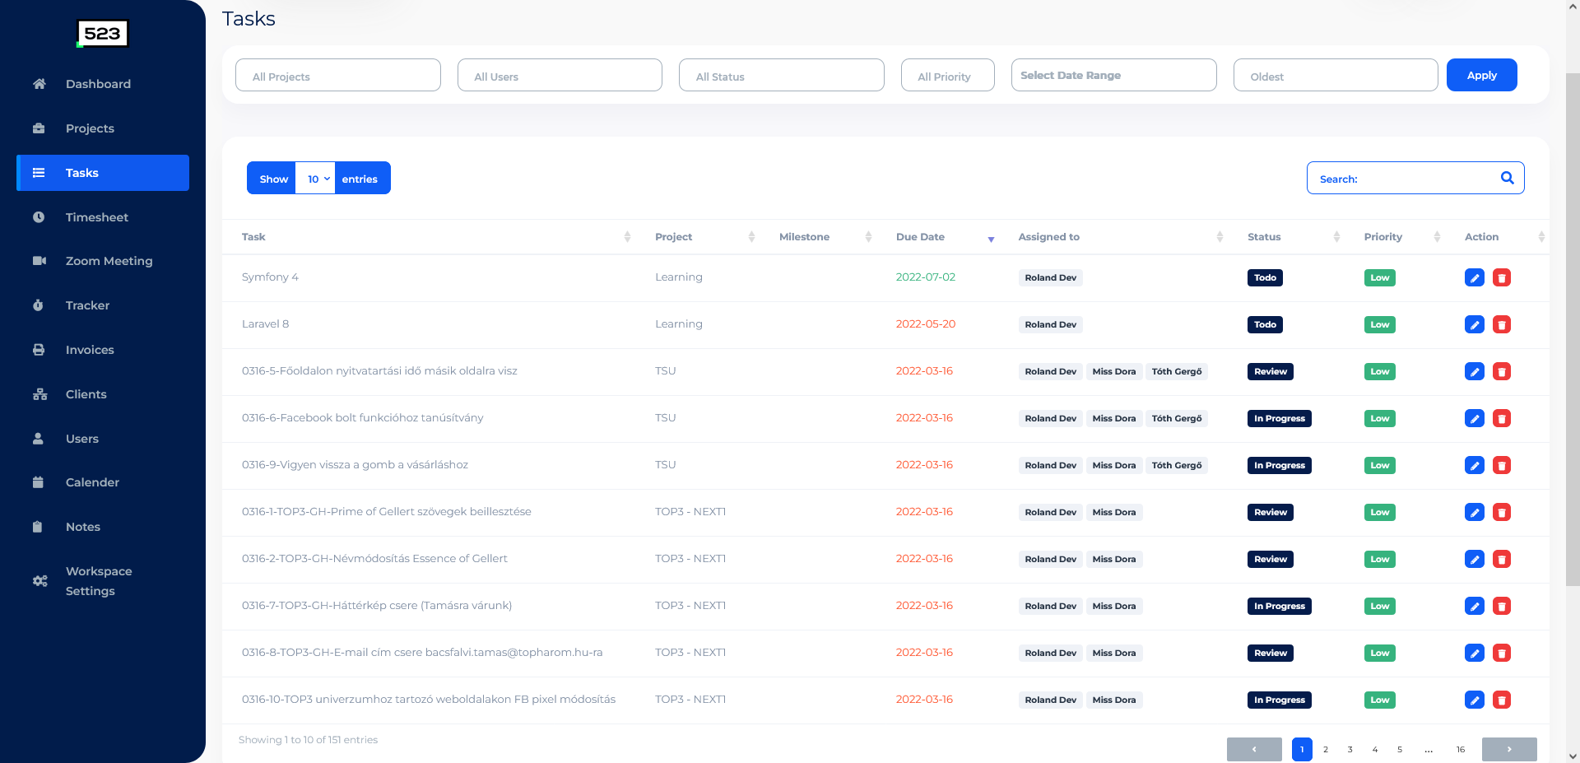Expand the All Status filter dropdown
This screenshot has width=1580, height=763.
(781, 76)
